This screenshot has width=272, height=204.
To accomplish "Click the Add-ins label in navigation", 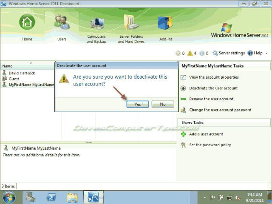I will point(166,39).
